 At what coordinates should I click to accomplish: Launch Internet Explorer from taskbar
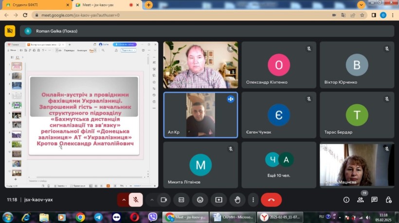coord(26,217)
